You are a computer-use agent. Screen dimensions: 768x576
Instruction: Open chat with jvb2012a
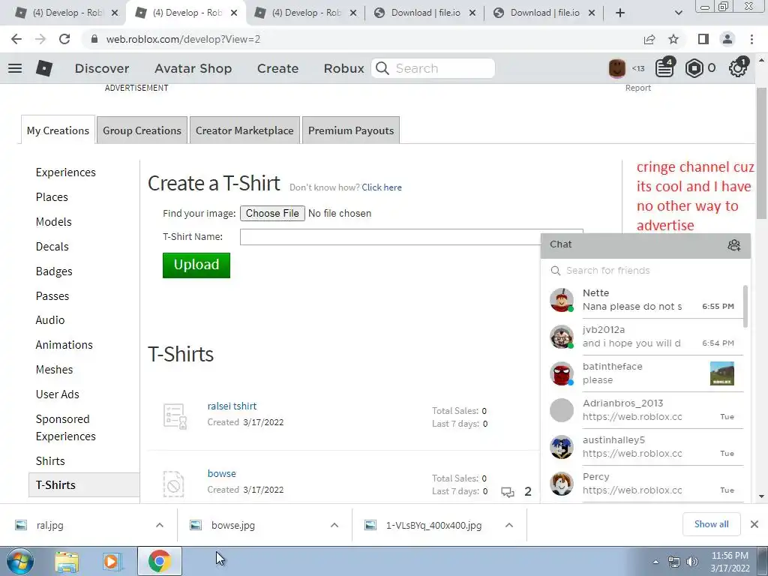643,337
